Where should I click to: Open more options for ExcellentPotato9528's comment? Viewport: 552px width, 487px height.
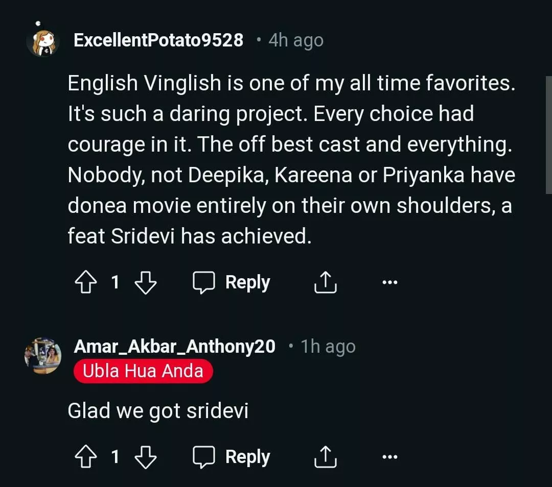click(389, 282)
